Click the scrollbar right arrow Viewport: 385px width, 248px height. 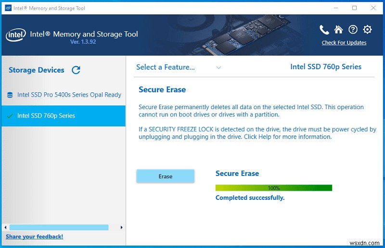point(122,227)
